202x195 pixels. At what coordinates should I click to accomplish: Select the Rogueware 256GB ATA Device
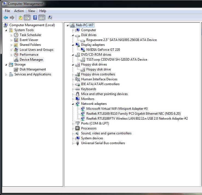[121, 40]
